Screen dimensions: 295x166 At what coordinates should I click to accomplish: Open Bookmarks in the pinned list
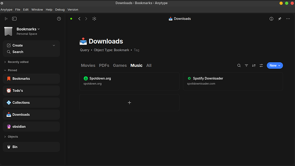(x=31, y=79)
